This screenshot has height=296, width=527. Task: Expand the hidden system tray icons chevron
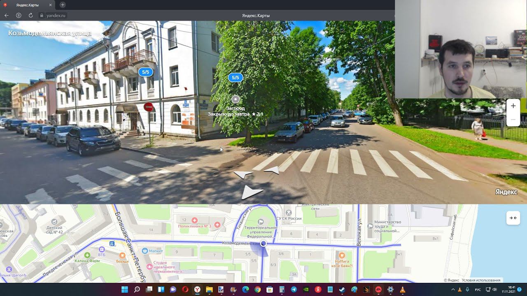click(452, 289)
